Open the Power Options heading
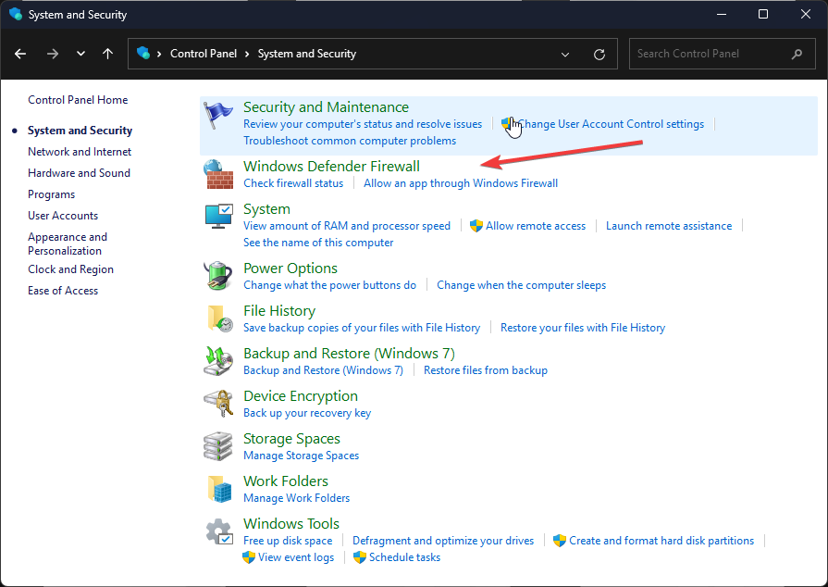 [290, 269]
